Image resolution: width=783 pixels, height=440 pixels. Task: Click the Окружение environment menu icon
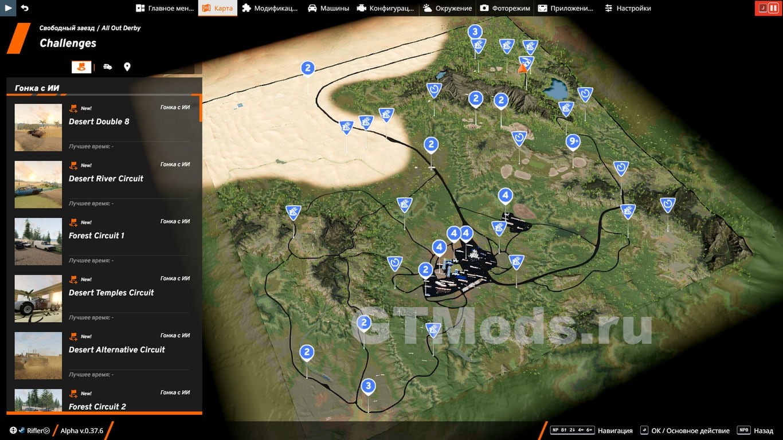(x=428, y=8)
